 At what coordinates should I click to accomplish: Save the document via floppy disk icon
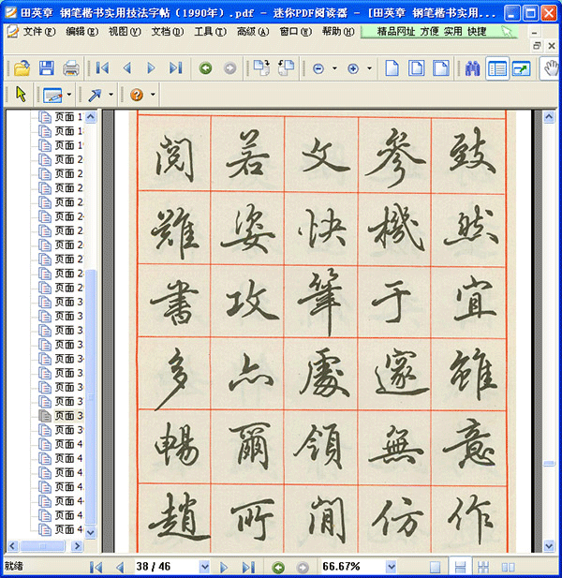(47, 68)
